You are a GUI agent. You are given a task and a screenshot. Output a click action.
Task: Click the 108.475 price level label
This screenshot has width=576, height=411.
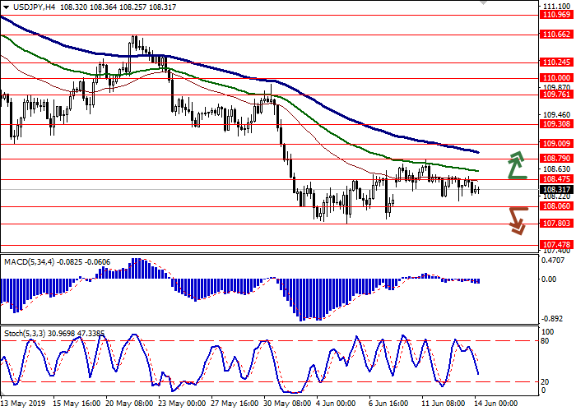pyautogui.click(x=555, y=178)
